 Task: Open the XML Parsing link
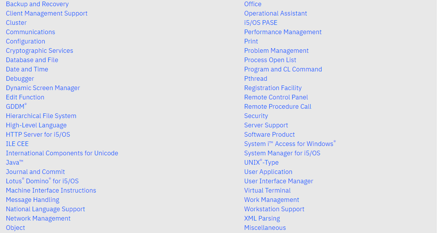[x=262, y=219]
